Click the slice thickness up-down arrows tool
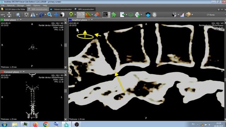The height and width of the screenshot is (127, 226). [9, 15]
